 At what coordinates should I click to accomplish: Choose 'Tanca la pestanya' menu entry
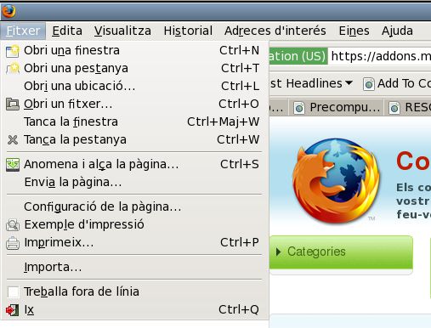(x=133, y=140)
